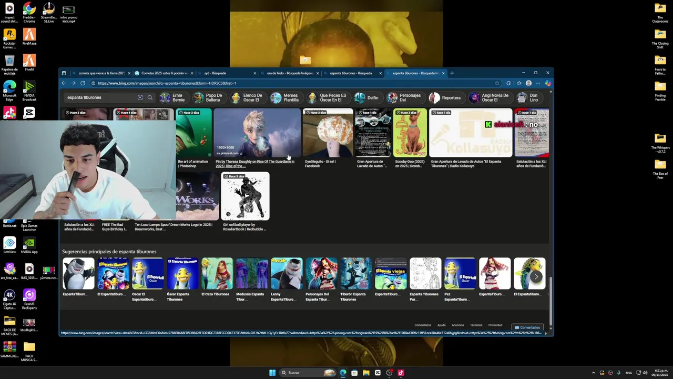
Task: Click the browser address bar URL
Action: pos(294,83)
